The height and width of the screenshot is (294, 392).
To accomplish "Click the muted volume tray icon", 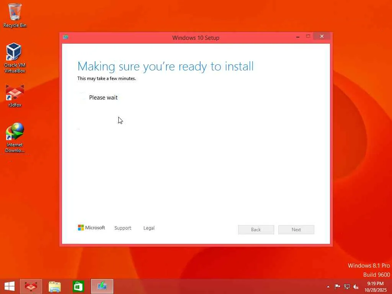I will point(356,287).
